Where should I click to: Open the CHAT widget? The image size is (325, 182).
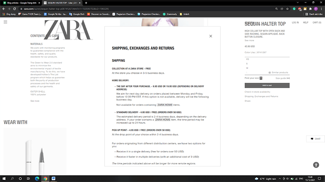pos(315,139)
